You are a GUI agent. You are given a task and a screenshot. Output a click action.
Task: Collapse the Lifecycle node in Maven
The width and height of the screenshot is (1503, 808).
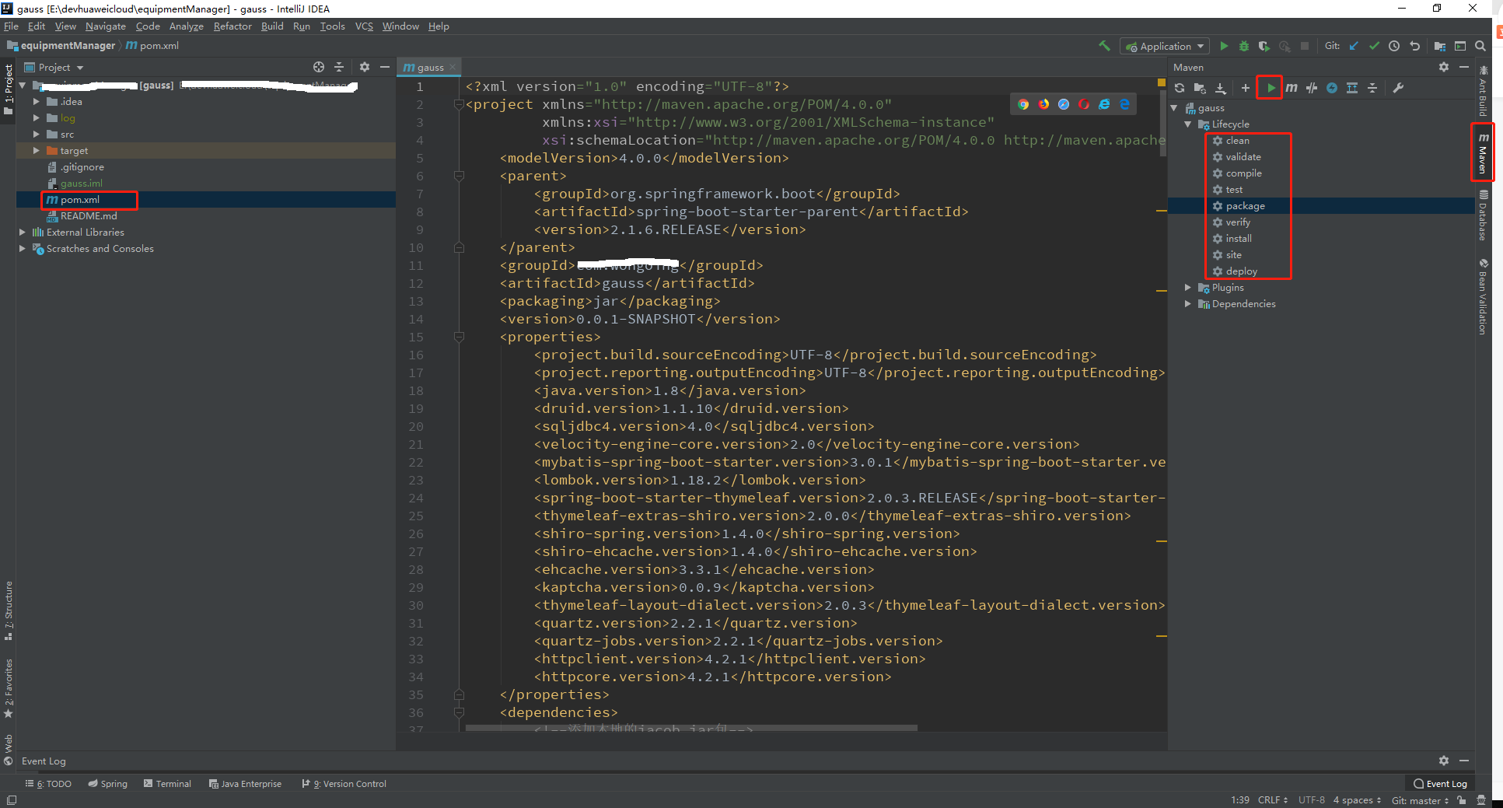coord(1188,124)
